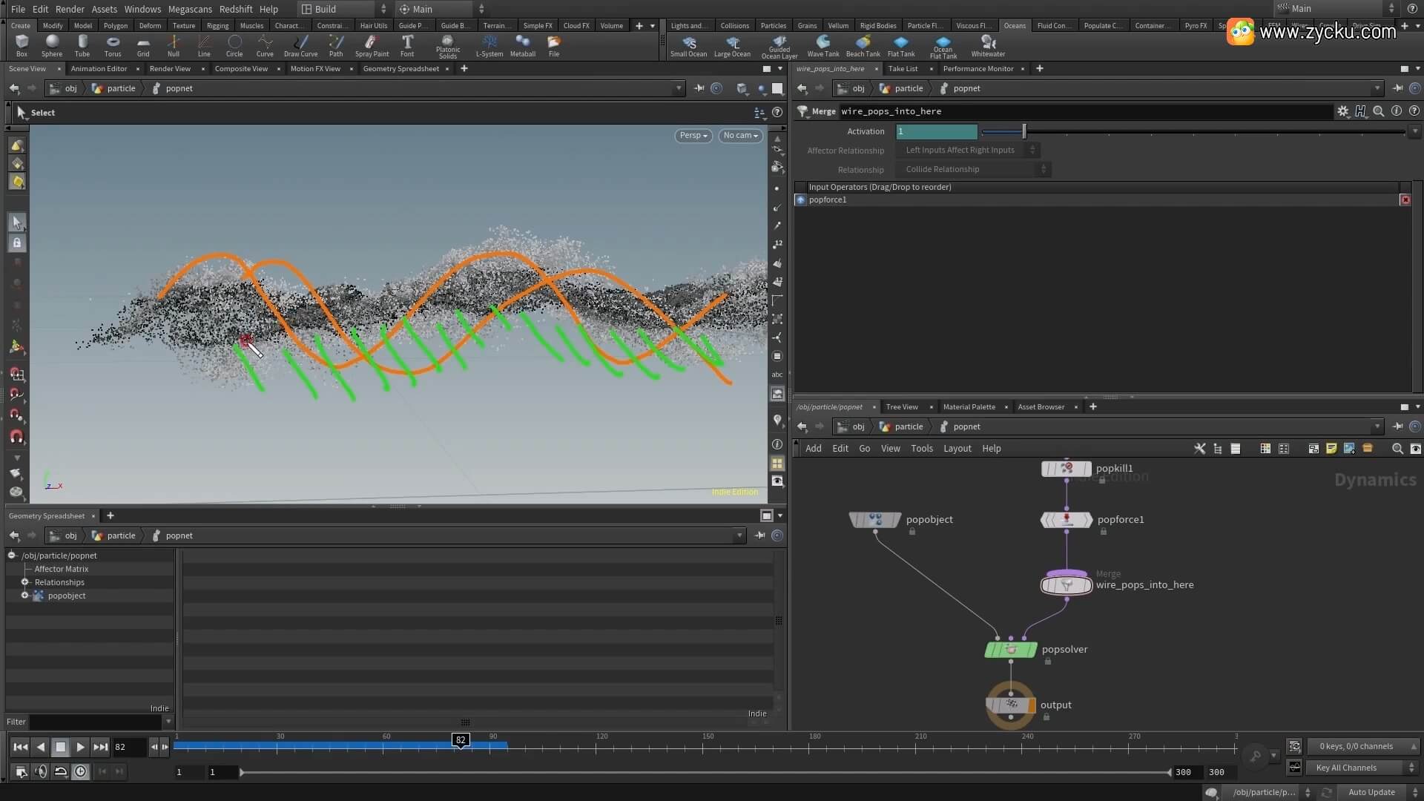Switch to the Tree View tab
Viewport: 1424px width, 801px height.
click(901, 406)
